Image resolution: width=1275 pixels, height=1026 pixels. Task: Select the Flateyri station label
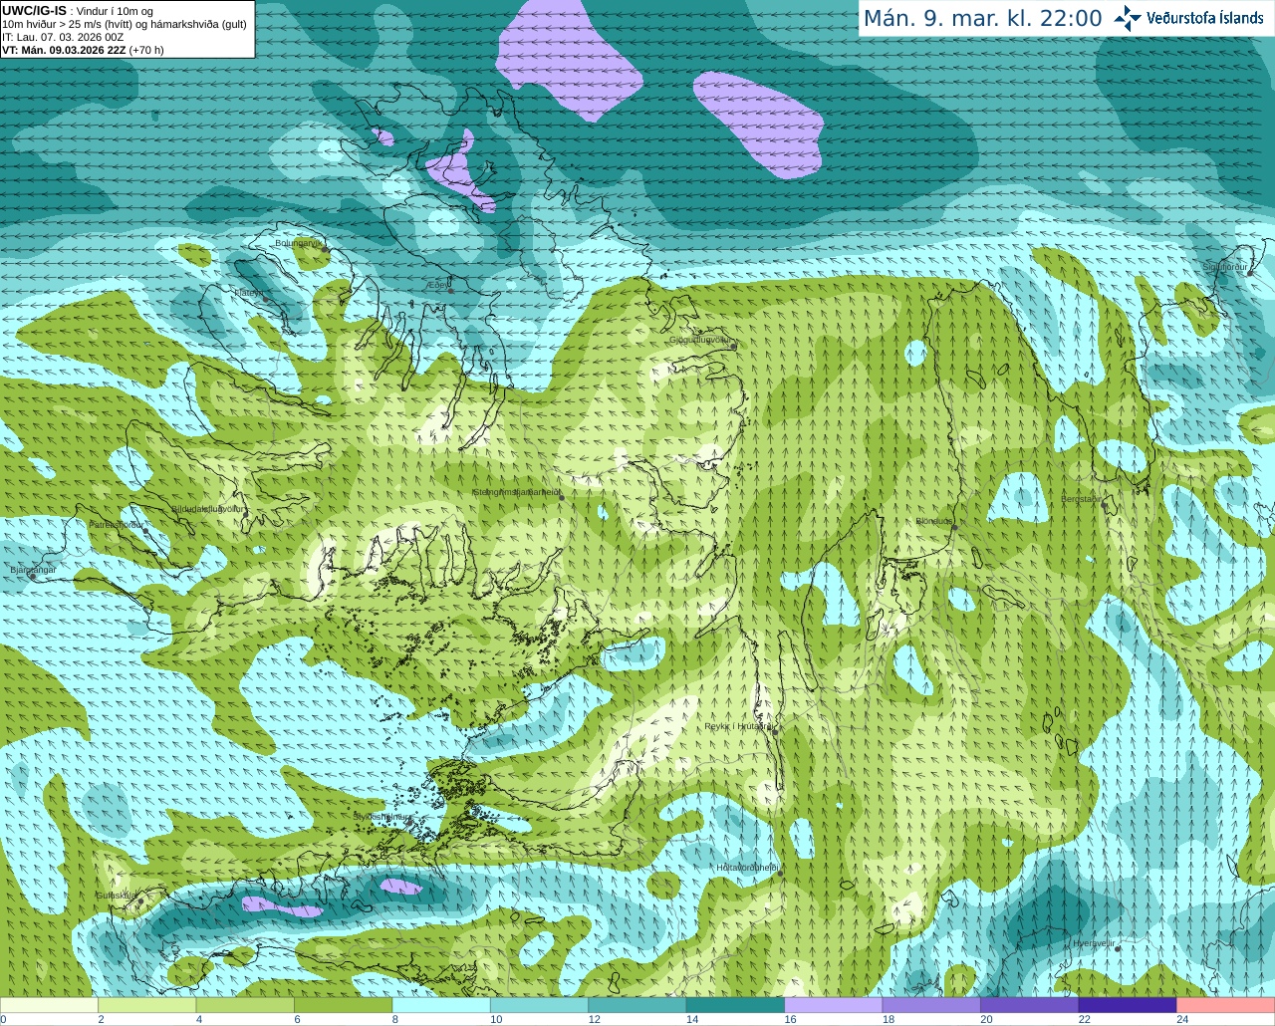pyautogui.click(x=249, y=293)
